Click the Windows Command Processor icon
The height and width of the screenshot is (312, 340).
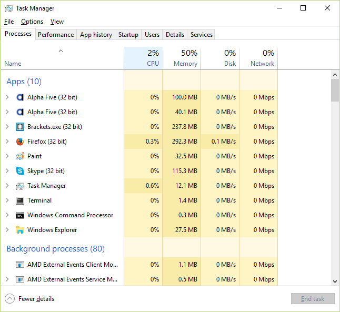pyautogui.click(x=20, y=216)
